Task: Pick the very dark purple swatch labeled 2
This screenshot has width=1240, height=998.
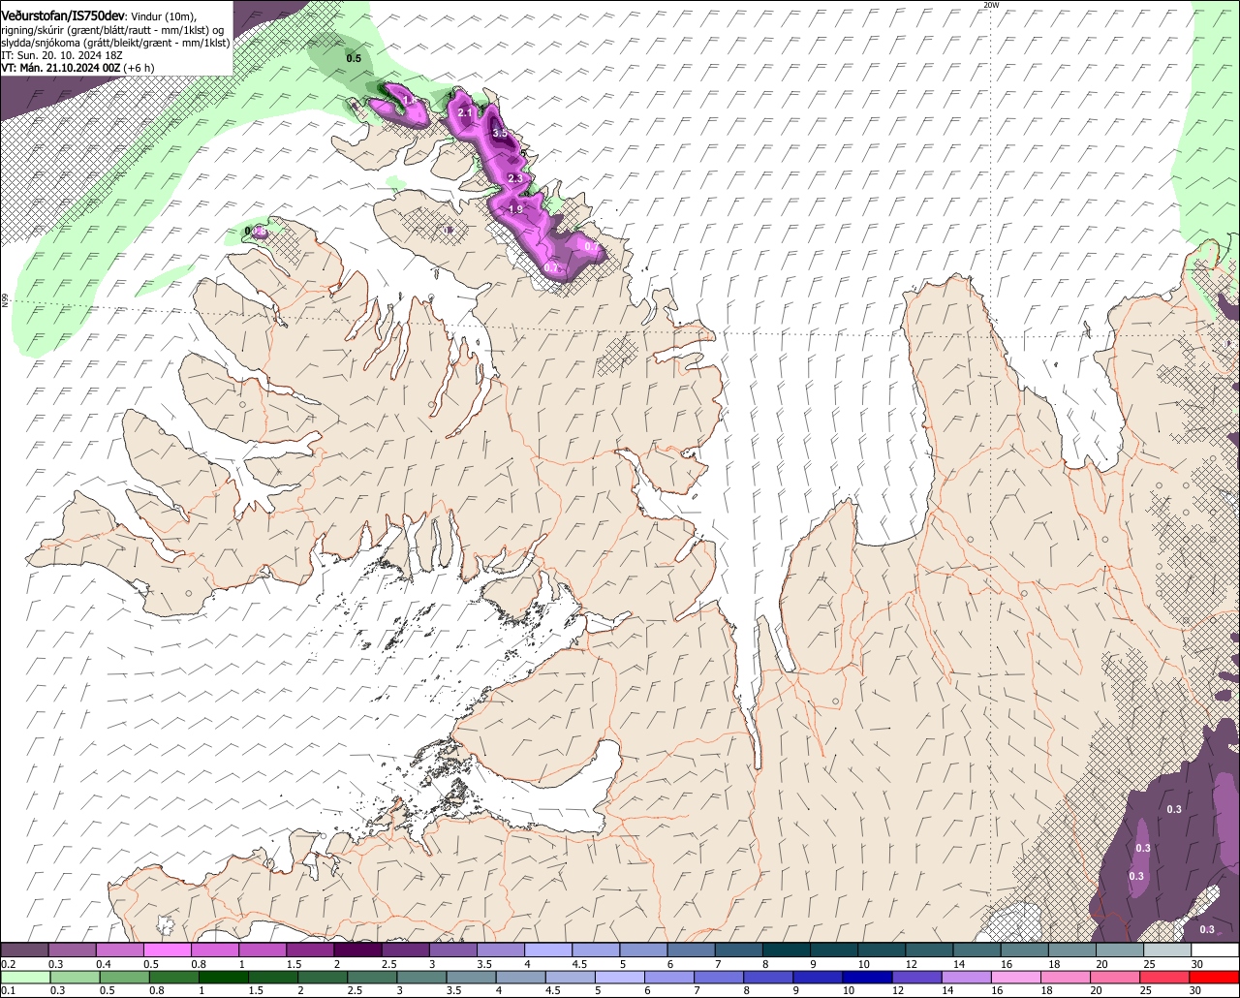Action: point(357,950)
